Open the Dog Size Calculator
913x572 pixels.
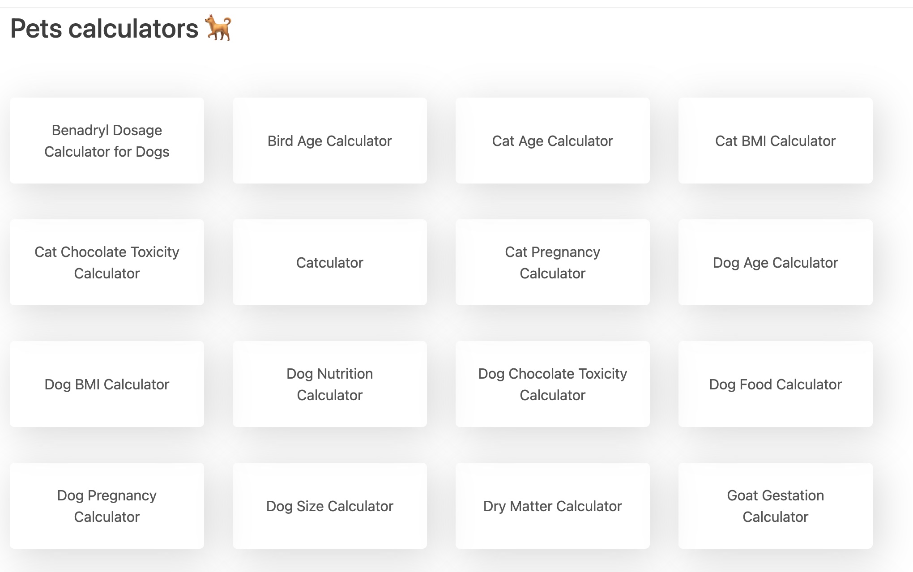click(329, 506)
